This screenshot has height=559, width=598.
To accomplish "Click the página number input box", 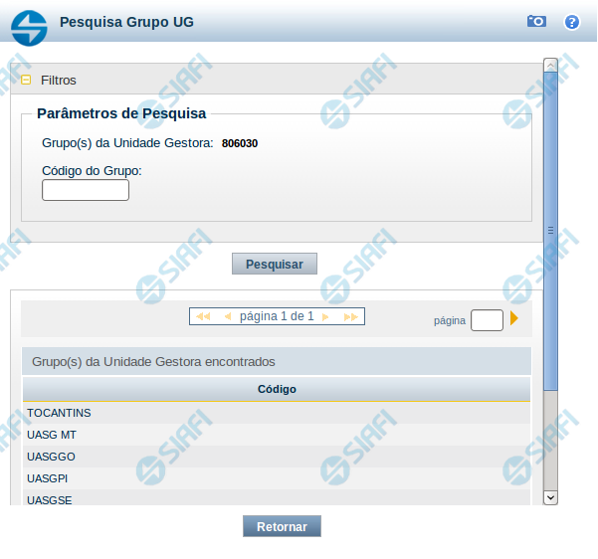I will coord(487,320).
